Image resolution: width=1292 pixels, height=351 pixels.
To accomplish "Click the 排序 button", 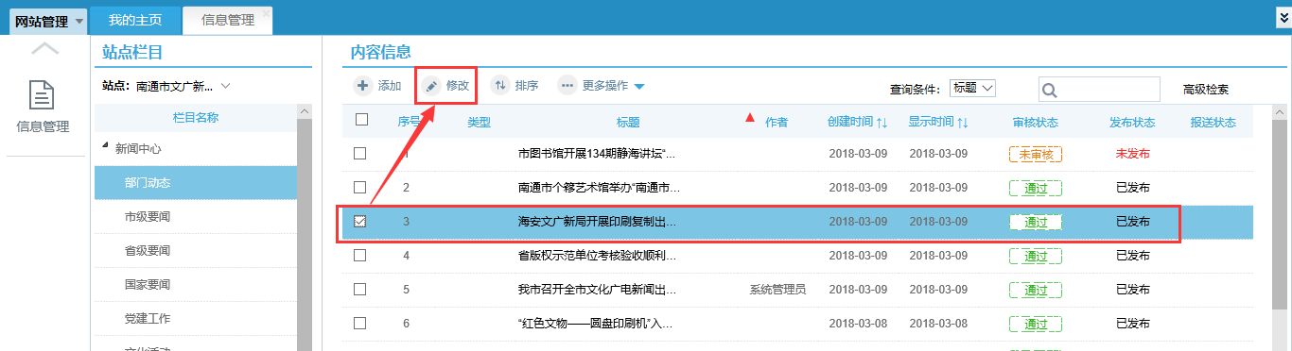I will click(x=515, y=86).
